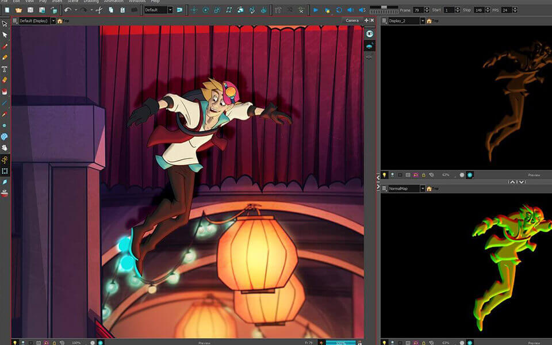Image resolution: width=552 pixels, height=345 pixels.
Task: Toggle safe area icon in Display_2 status bar
Action: [408, 175]
